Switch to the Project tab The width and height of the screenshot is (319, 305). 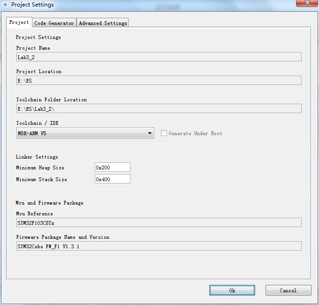19,23
